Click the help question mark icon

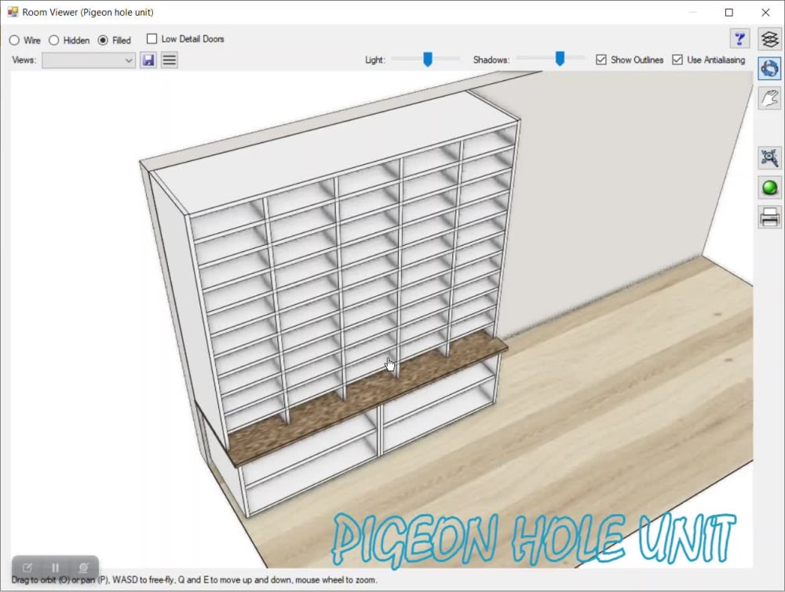[x=739, y=38]
